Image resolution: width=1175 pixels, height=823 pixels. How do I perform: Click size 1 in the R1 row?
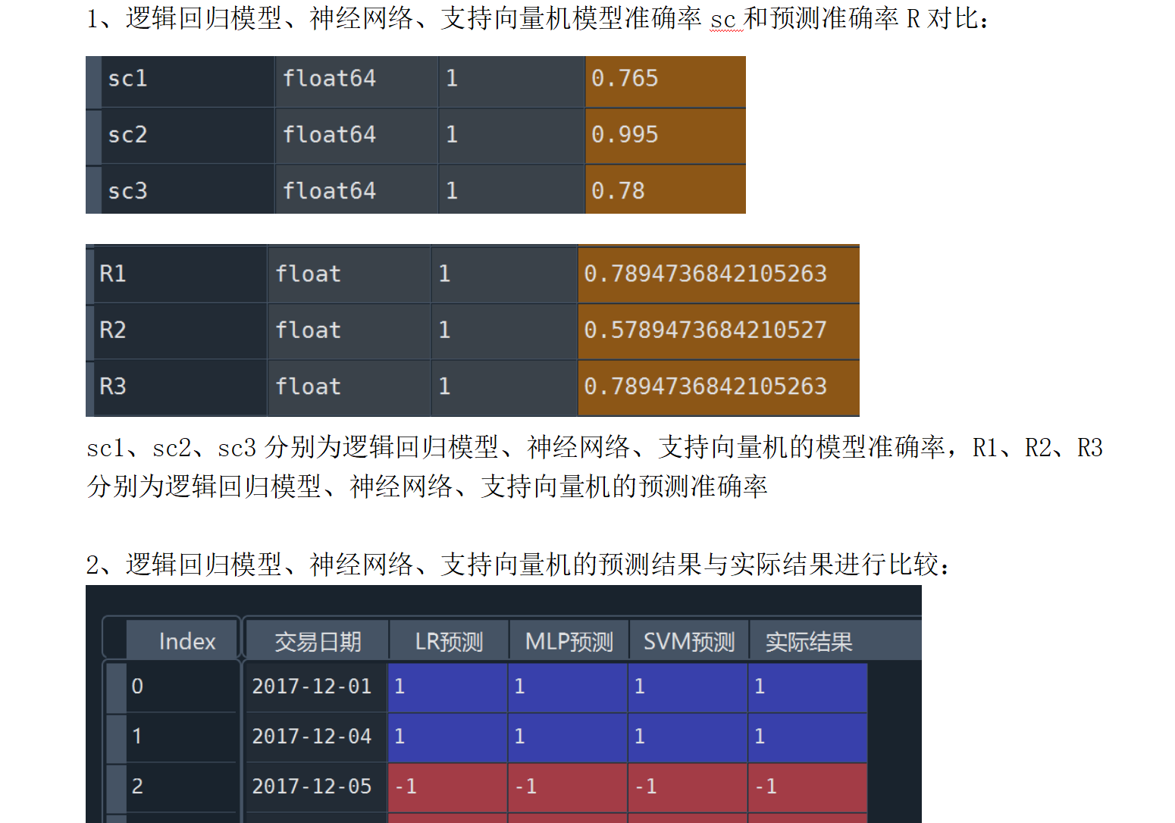504,274
